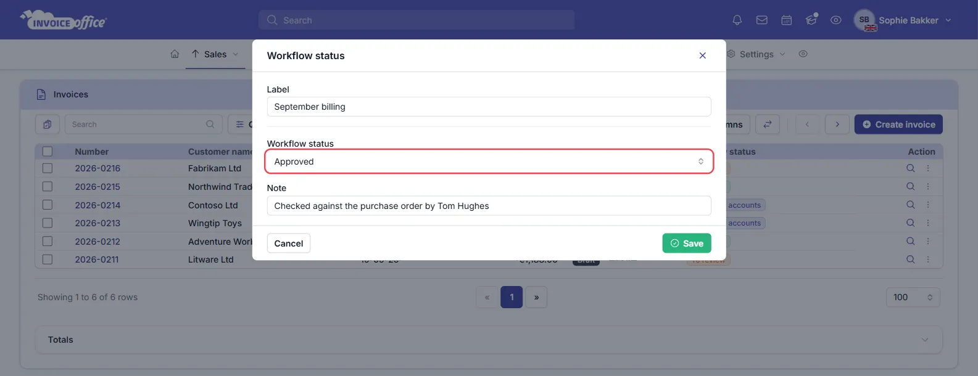Click the Cancel button
This screenshot has height=376, width=978.
(288, 243)
